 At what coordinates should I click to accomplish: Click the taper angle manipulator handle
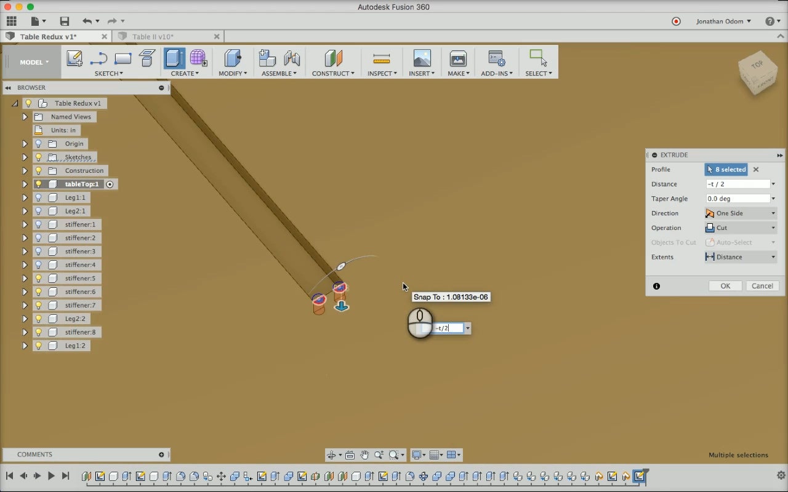point(342,266)
